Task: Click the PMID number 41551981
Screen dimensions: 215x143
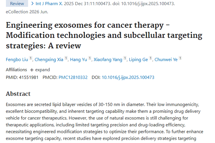Action: click(x=30, y=77)
